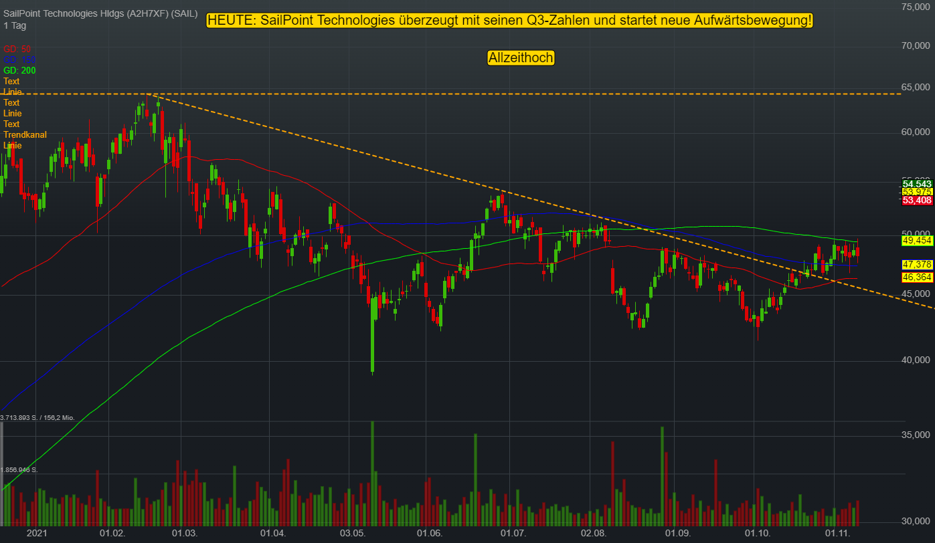The width and height of the screenshot is (935, 543).
Task: Select the '1 Tag' interval label
Action: 15,25
